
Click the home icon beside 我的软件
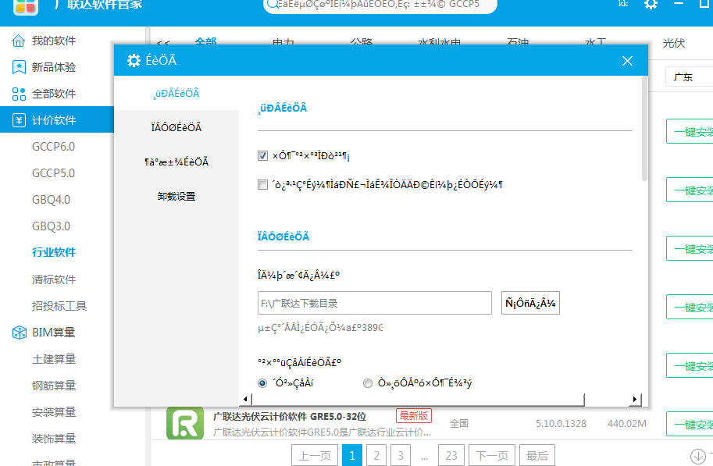(x=18, y=41)
